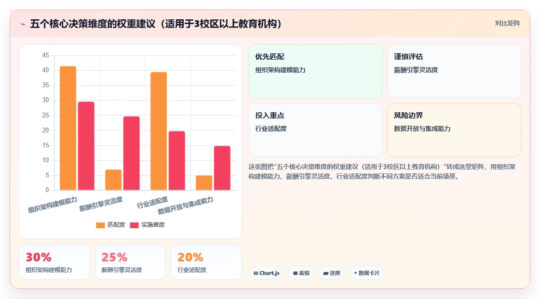Screen dimensions: 540x299
Task: Click the lightning icon beside the title
Action: pyautogui.click(x=23, y=24)
